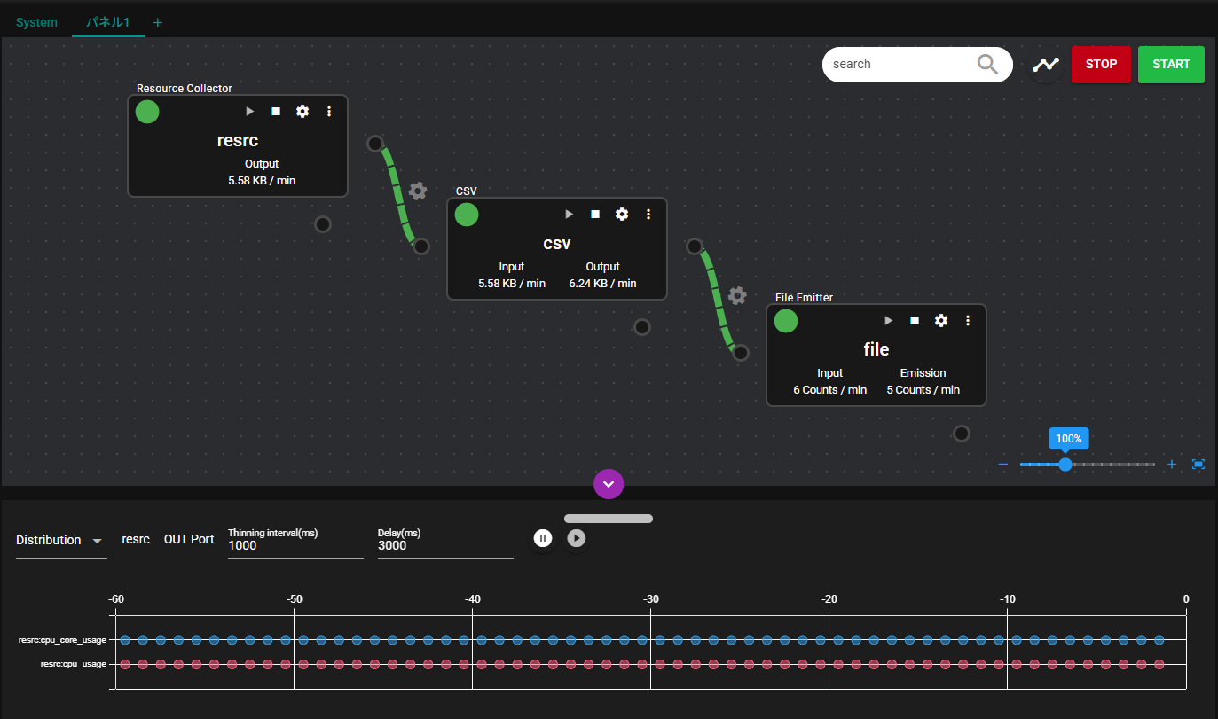
Task: Add a new panel tab with plus
Action: pyautogui.click(x=158, y=22)
